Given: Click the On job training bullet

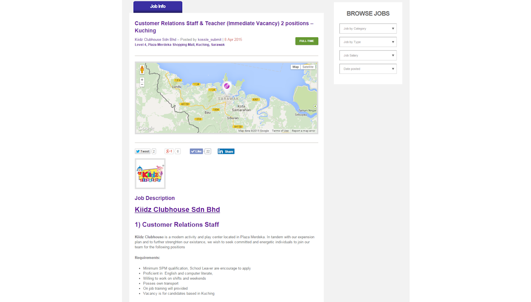Looking at the screenshot, I should tap(165, 288).
